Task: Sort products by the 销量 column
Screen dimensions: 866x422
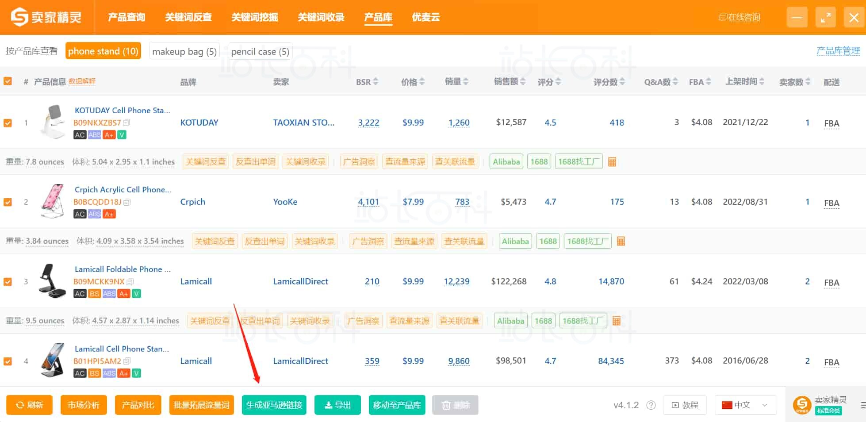Action: pos(456,81)
